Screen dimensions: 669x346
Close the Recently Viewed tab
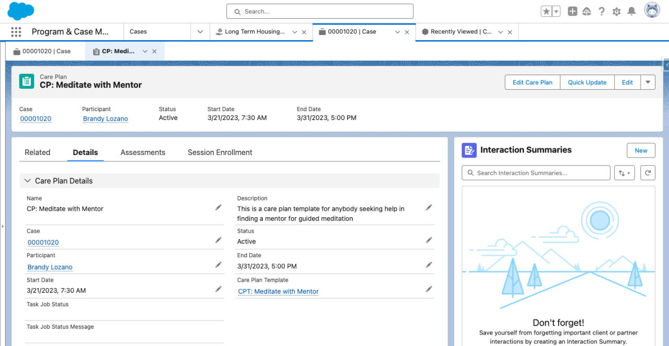pyautogui.click(x=510, y=32)
